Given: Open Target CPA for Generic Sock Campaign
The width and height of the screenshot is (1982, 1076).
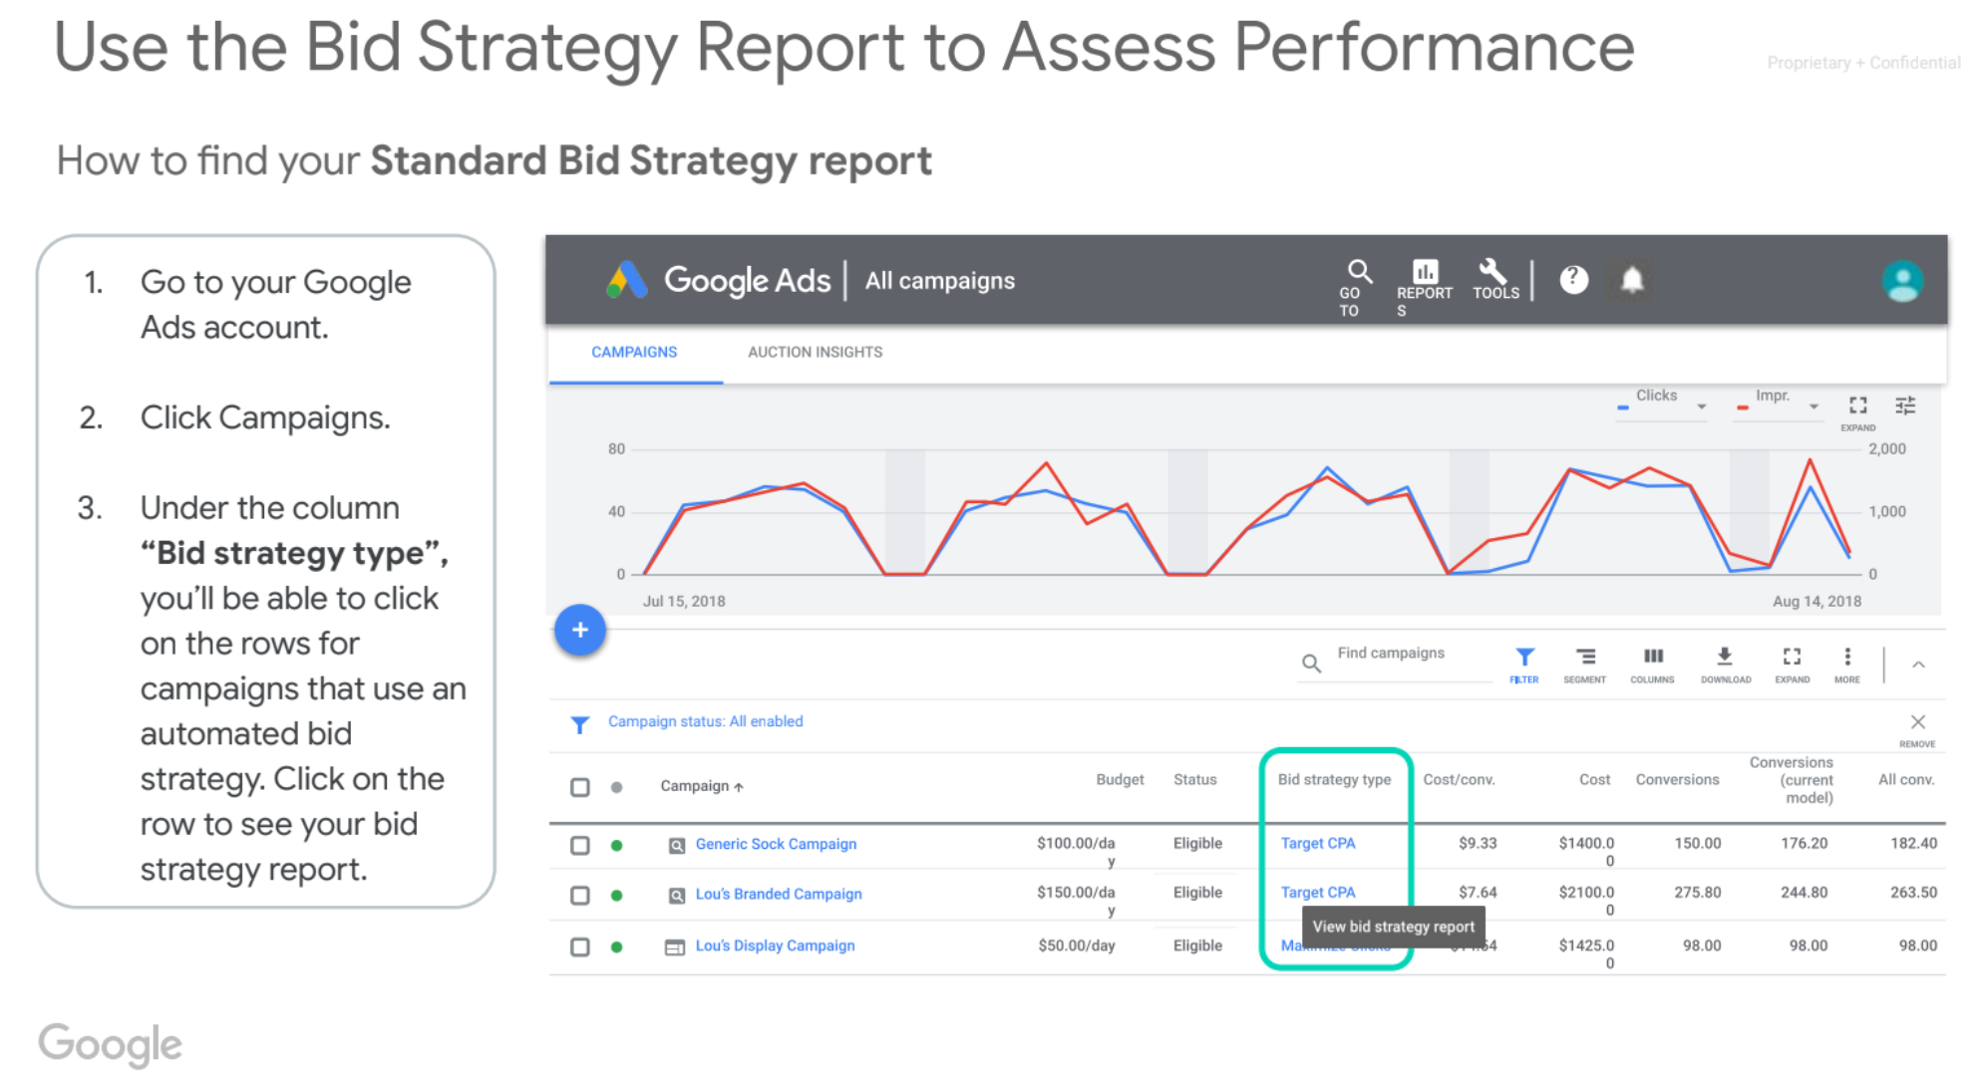Looking at the screenshot, I should point(1318,843).
